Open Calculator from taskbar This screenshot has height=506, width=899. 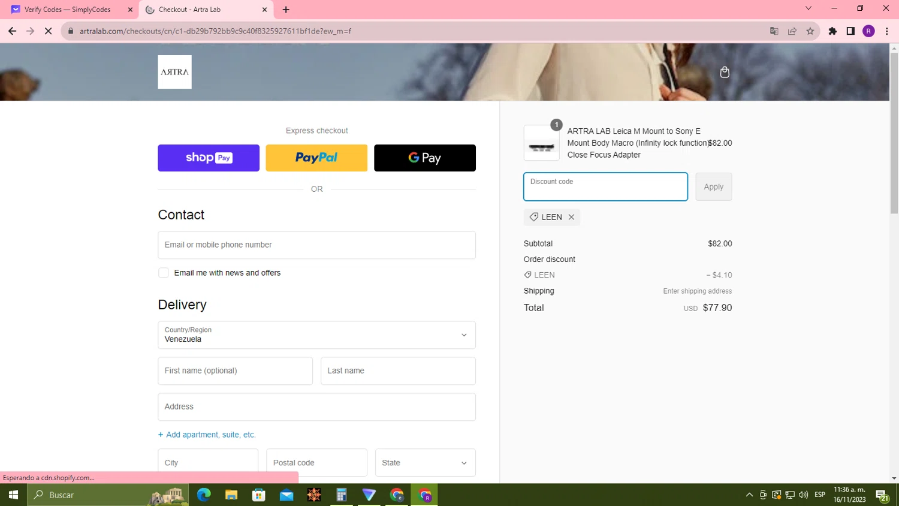coord(342,495)
